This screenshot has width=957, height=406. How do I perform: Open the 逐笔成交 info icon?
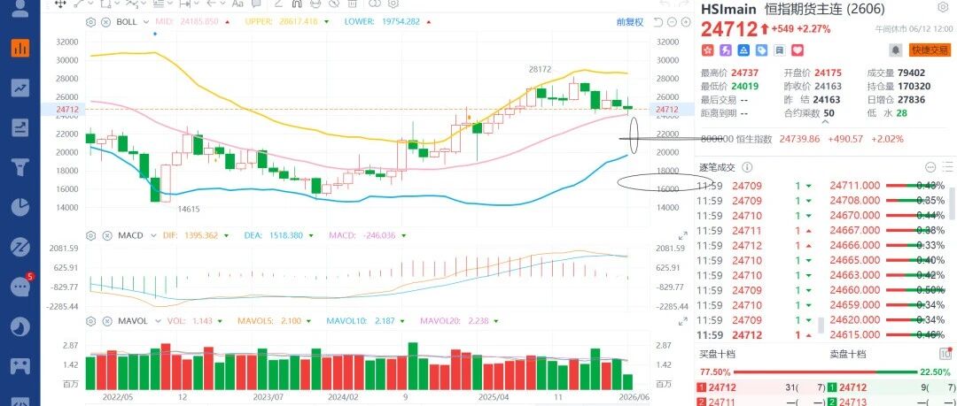[x=747, y=167]
